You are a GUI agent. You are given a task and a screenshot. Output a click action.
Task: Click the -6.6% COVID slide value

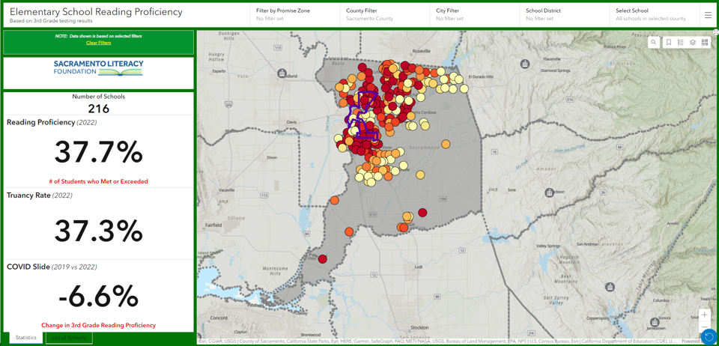(99, 297)
